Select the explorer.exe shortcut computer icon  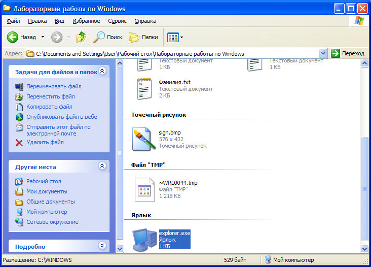coord(144,240)
